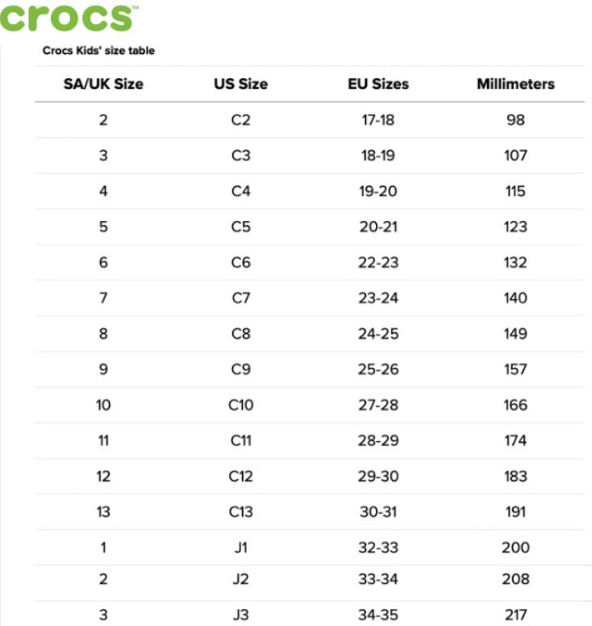Select the C12 US size cell
Screen dimensions: 592x626
[240, 476]
